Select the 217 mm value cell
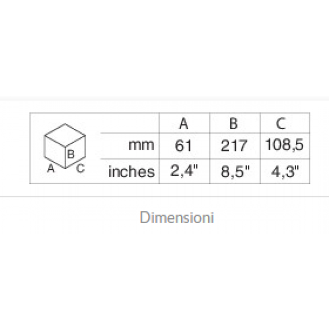The height and width of the screenshot is (329, 329). (234, 146)
